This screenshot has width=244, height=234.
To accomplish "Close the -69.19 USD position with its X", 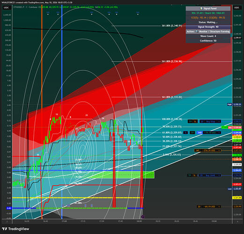I will pyautogui.click(x=219, y=206).
